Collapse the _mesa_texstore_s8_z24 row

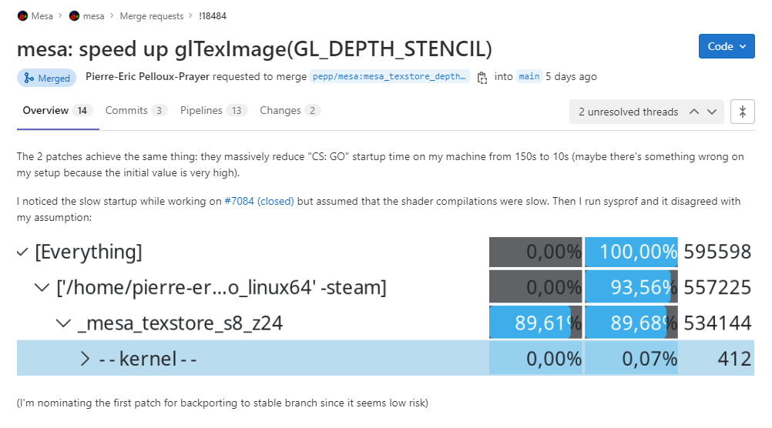point(63,323)
